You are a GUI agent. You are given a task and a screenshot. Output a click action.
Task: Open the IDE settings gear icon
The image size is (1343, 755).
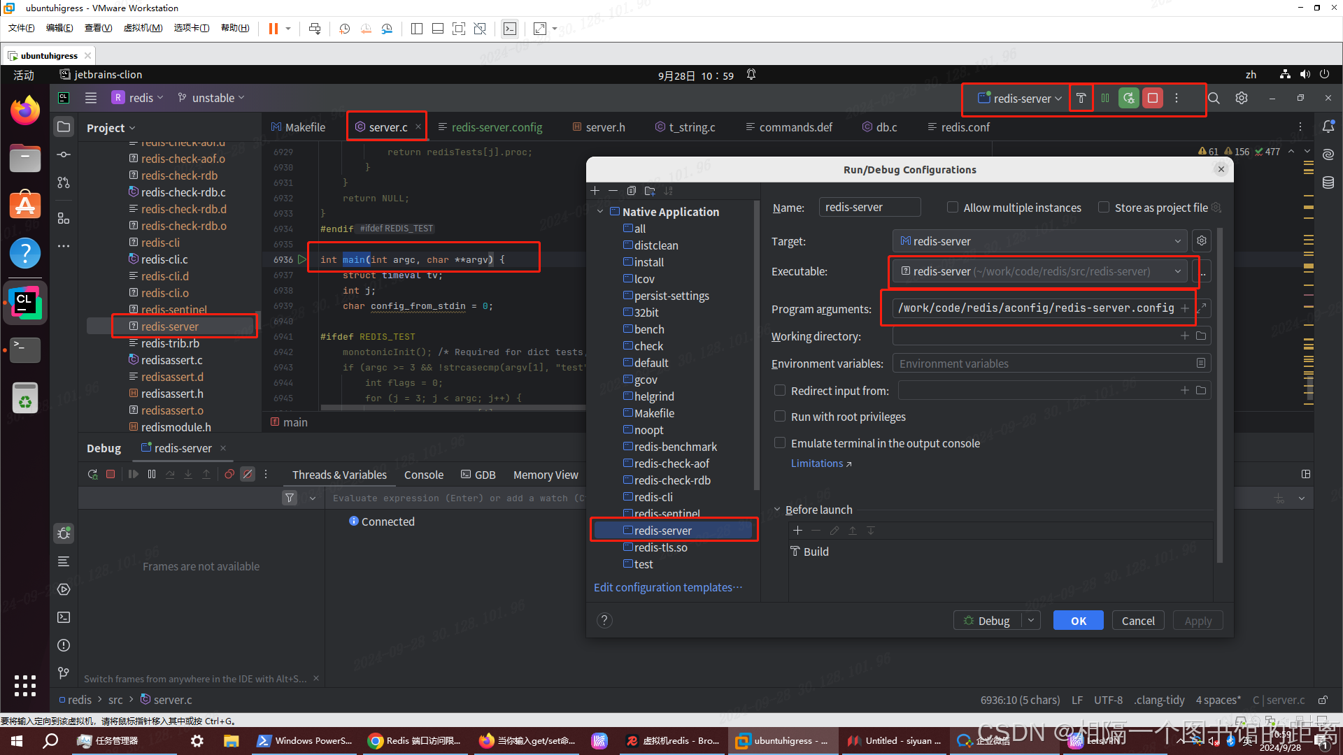pos(1242,99)
